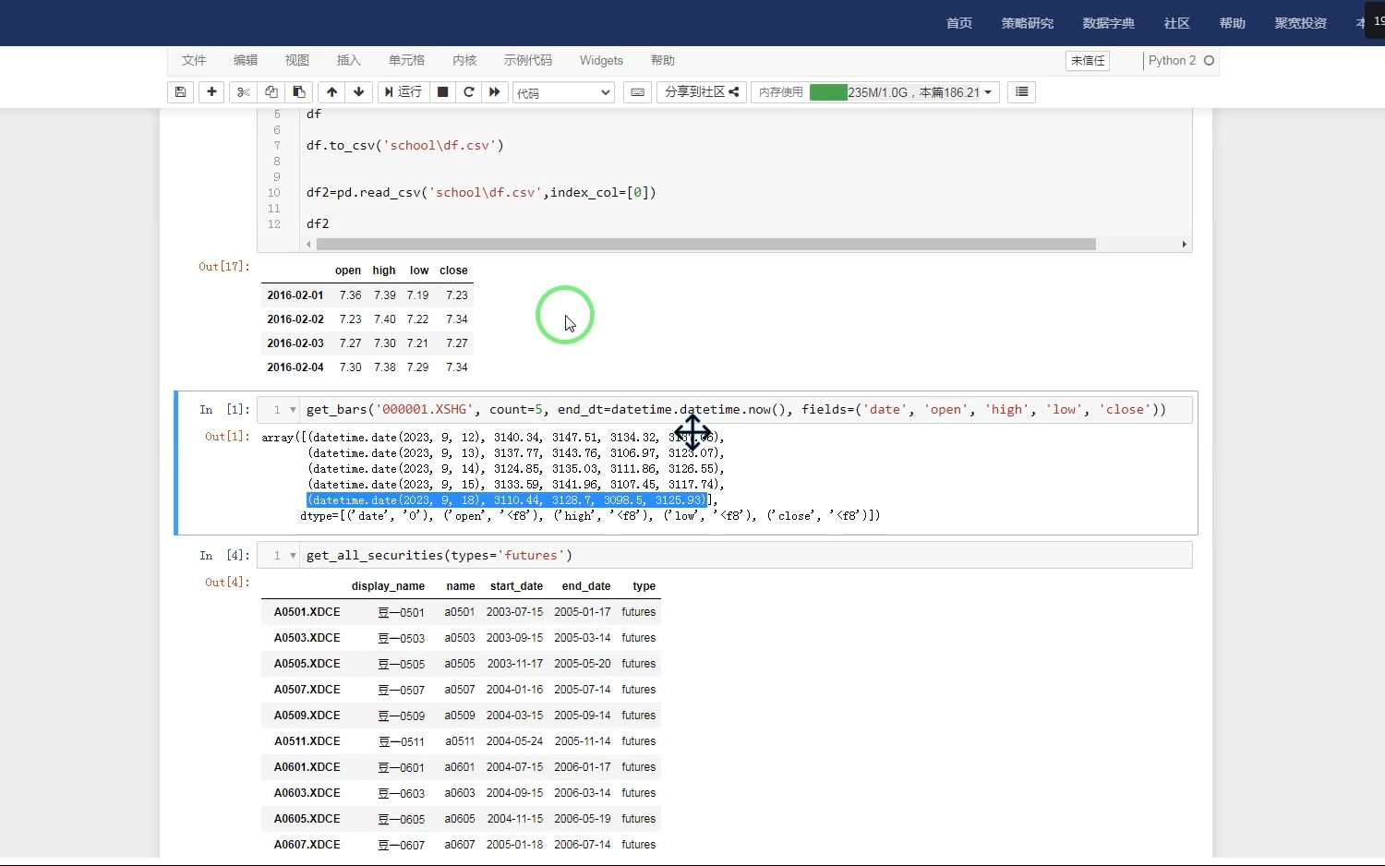Image resolution: width=1385 pixels, height=866 pixels.
Task: Click the 2016-02-04 row index
Action: pyautogui.click(x=295, y=367)
